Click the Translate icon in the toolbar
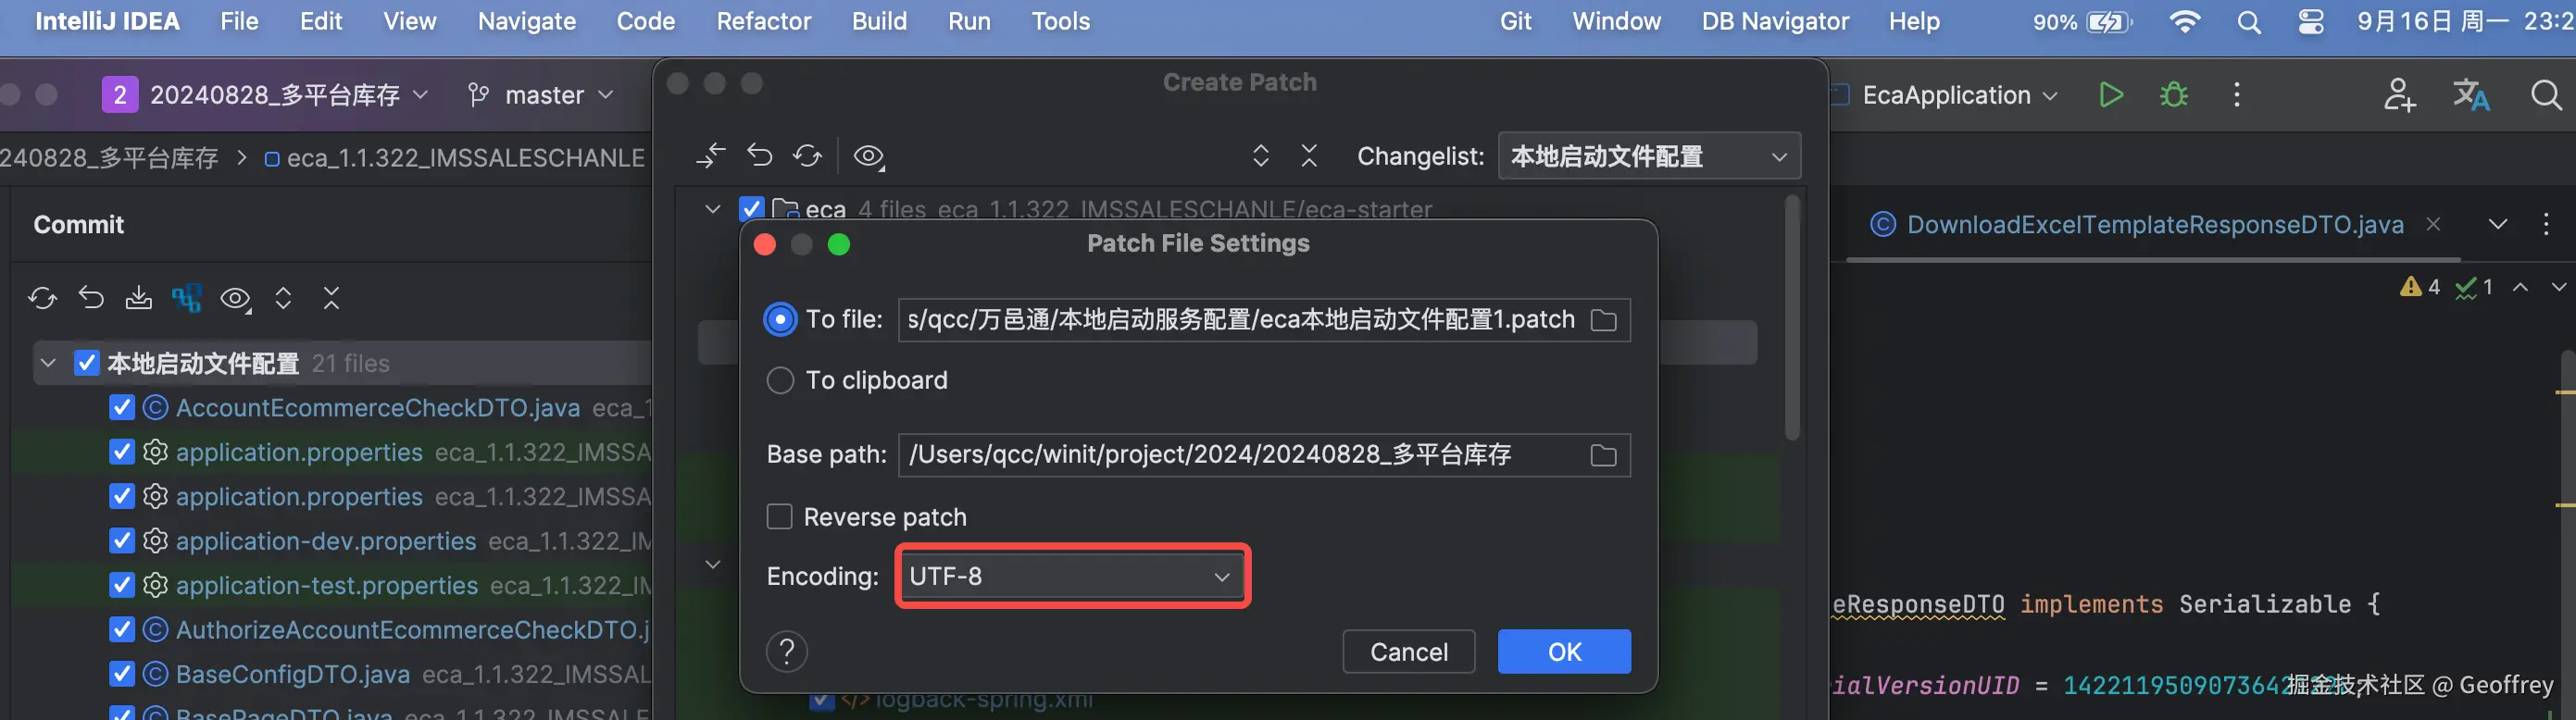2576x720 pixels. tap(2470, 95)
